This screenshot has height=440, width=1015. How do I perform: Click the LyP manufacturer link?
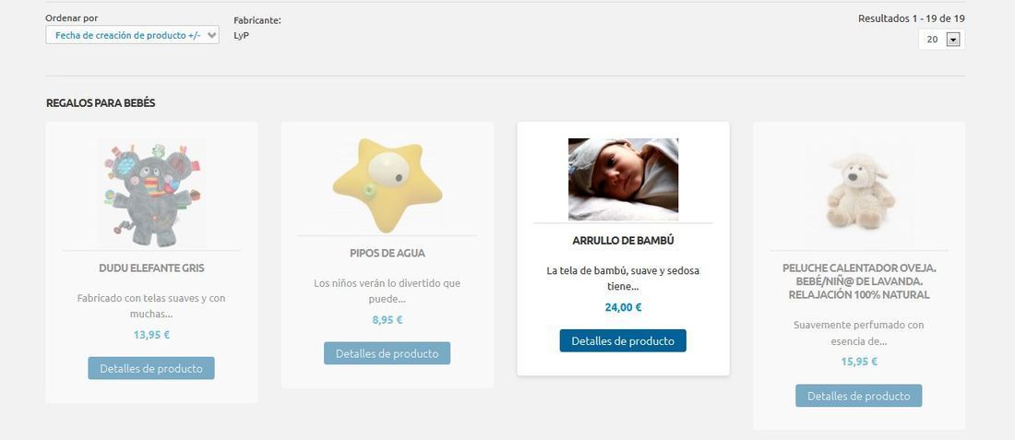click(242, 36)
